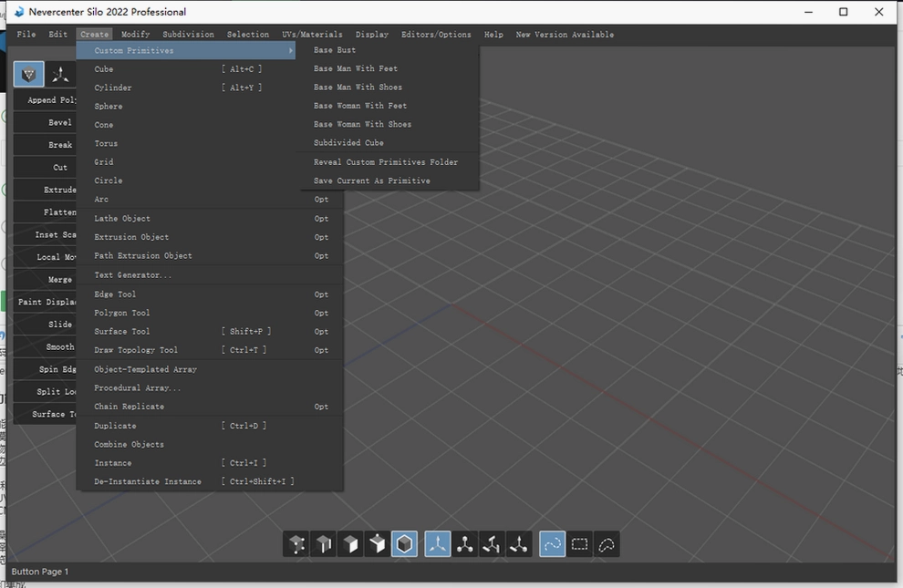Screen dimensions: 903x588
Task: Select vertex selection mode icon in bottom toolbar
Action: pyautogui.click(x=296, y=543)
